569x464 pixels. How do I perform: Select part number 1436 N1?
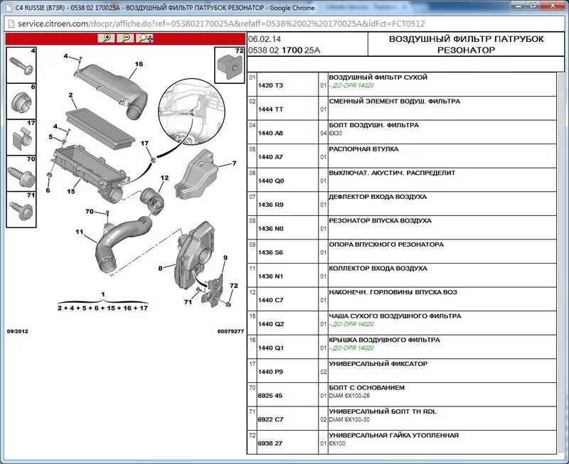click(x=270, y=276)
